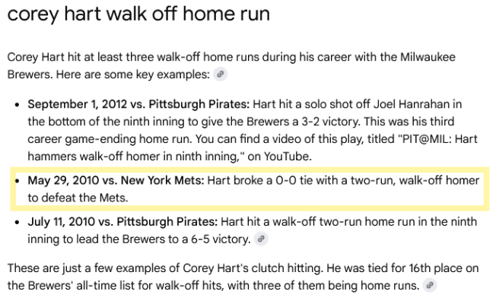The height and width of the screenshot is (304, 496).
Task: Open the source link icon after "being home runs."
Action: (430, 286)
